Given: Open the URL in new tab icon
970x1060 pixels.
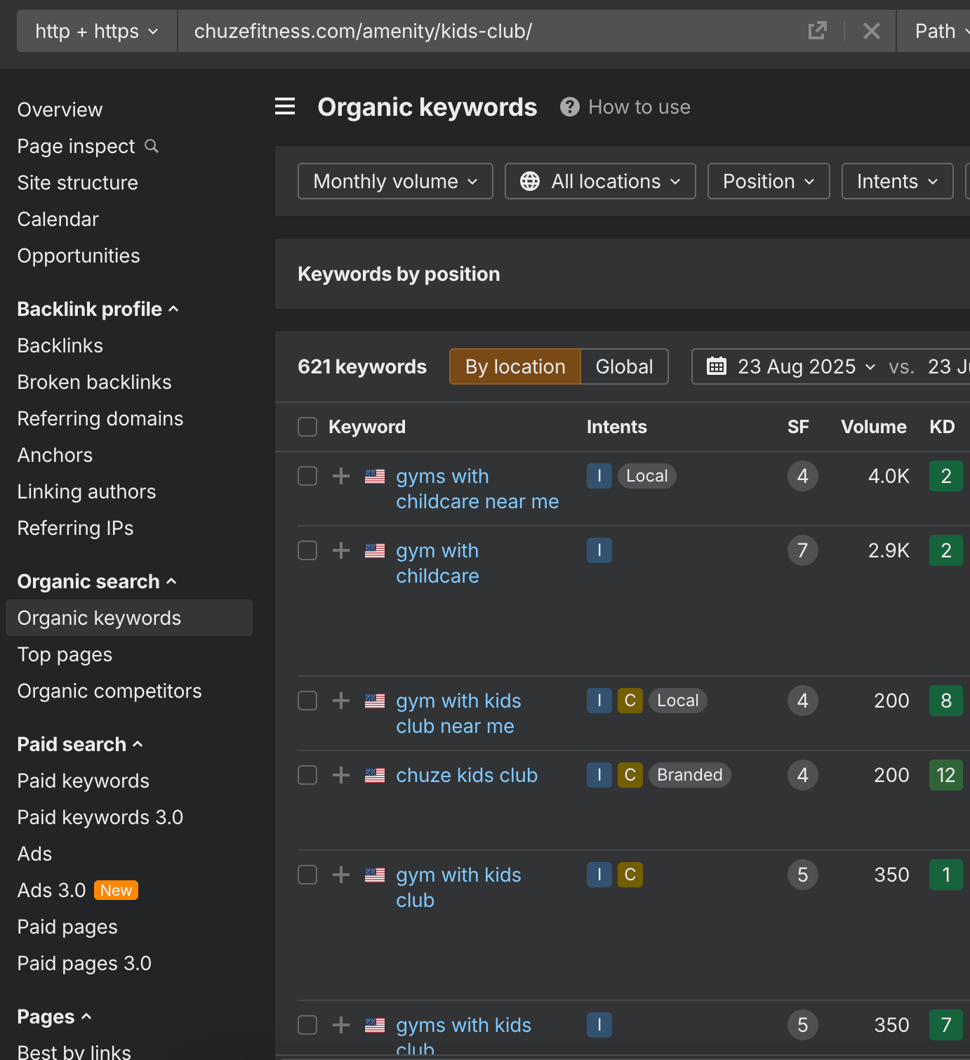Looking at the screenshot, I should pyautogui.click(x=817, y=31).
